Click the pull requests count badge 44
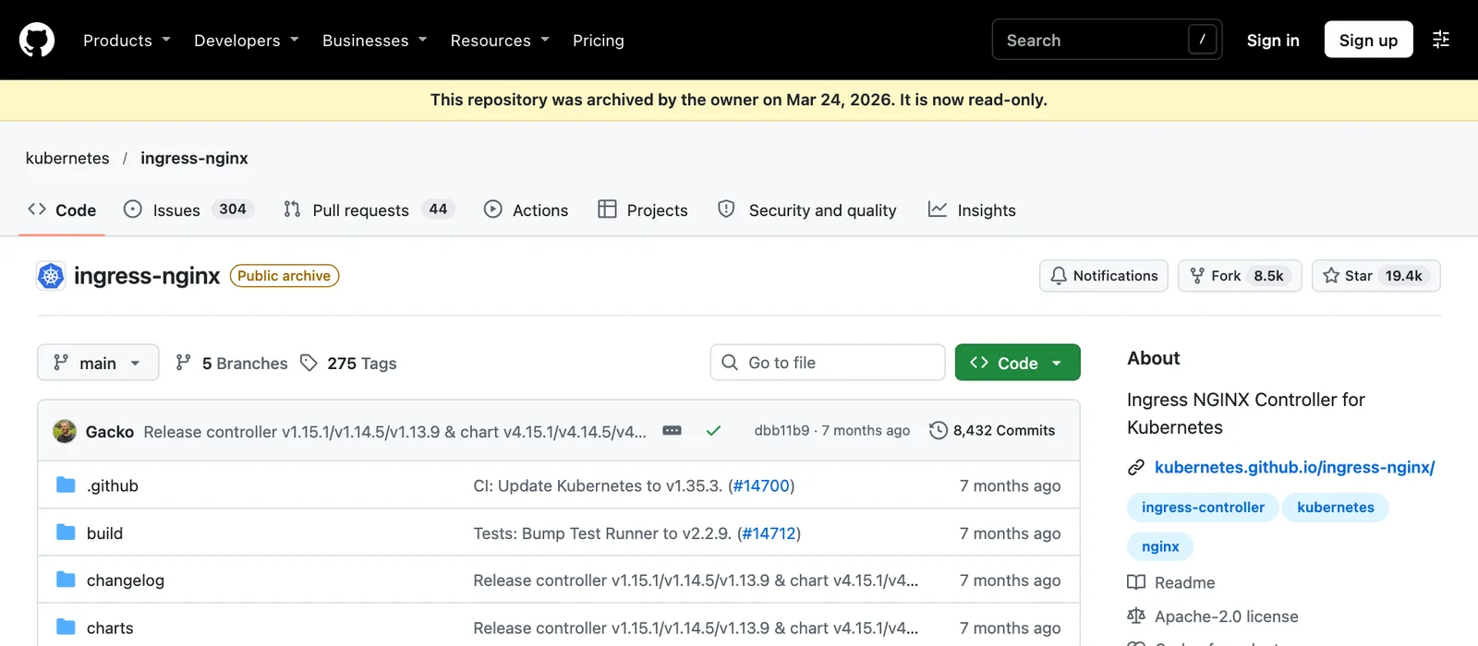Screen dimensions: 1478x646 438,209
